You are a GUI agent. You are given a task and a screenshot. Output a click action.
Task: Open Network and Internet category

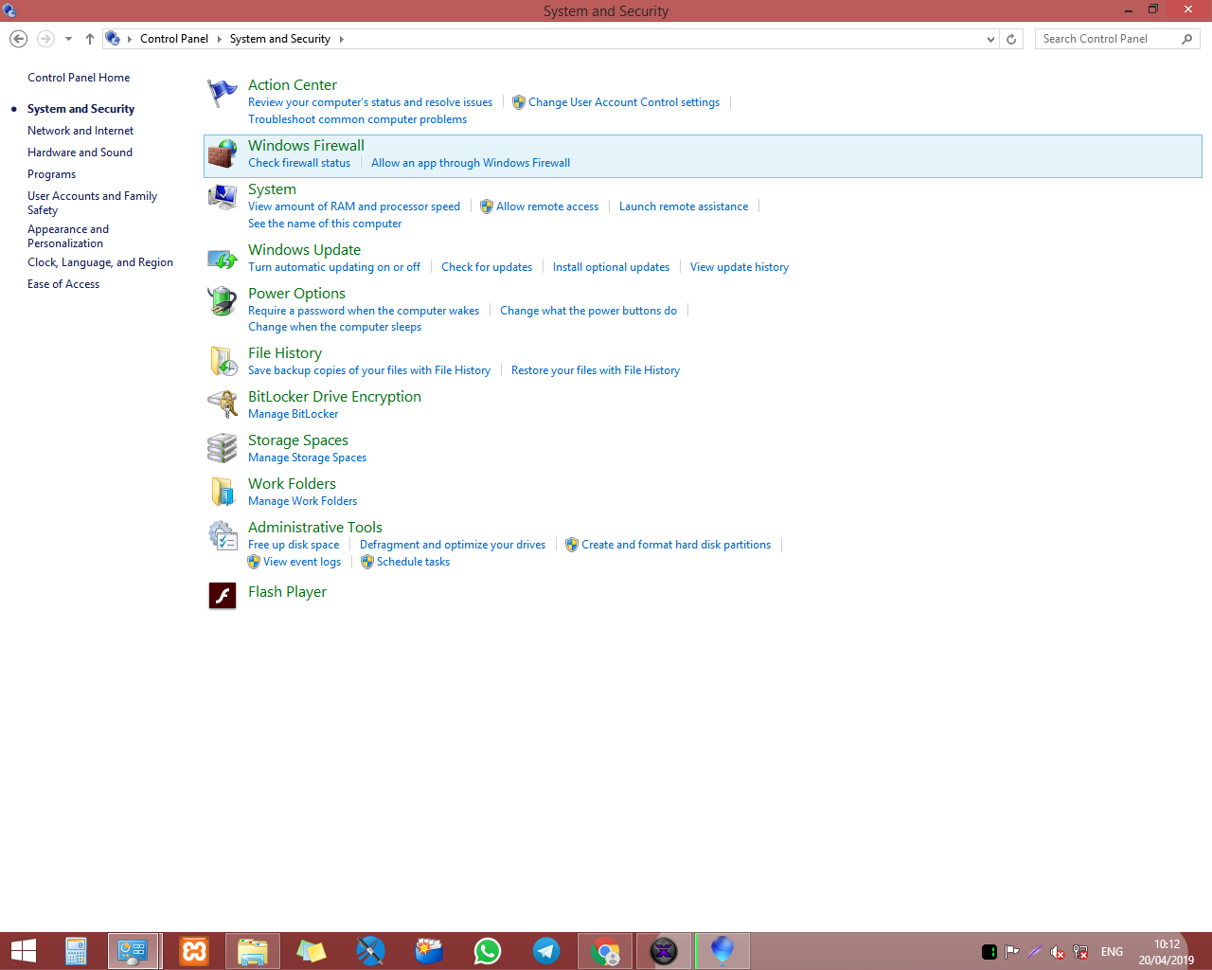click(x=80, y=131)
